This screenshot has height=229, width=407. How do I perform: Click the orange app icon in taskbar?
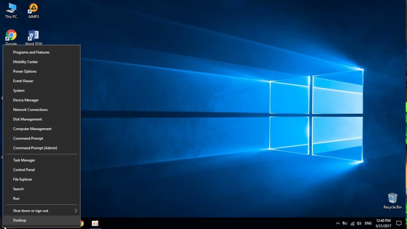[x=95, y=223]
